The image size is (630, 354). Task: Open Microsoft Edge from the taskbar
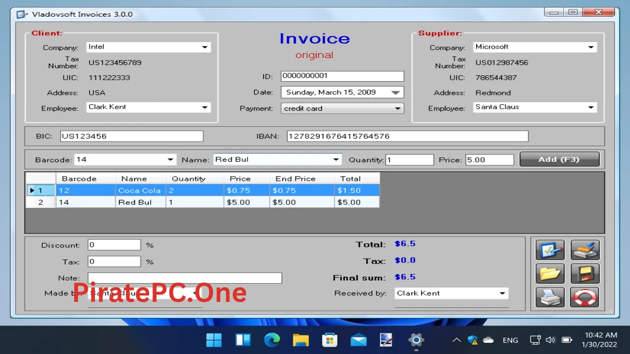click(272, 340)
